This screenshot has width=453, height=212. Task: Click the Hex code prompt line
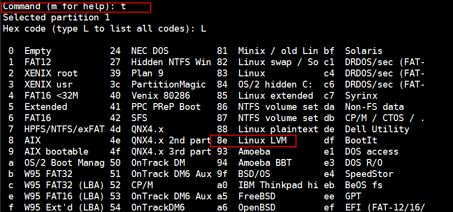pyautogui.click(x=104, y=29)
